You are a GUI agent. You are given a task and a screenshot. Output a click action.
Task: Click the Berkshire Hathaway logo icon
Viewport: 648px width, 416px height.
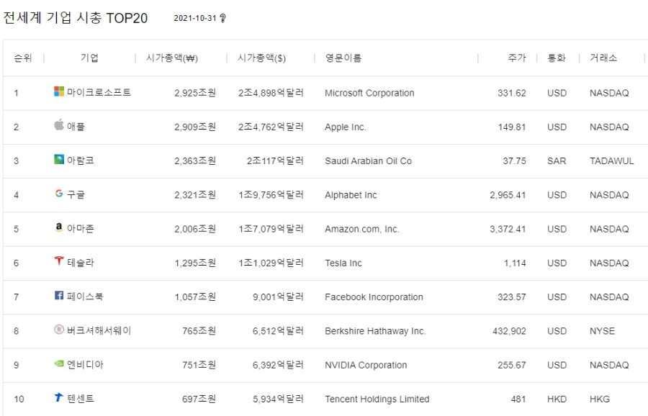point(59,329)
